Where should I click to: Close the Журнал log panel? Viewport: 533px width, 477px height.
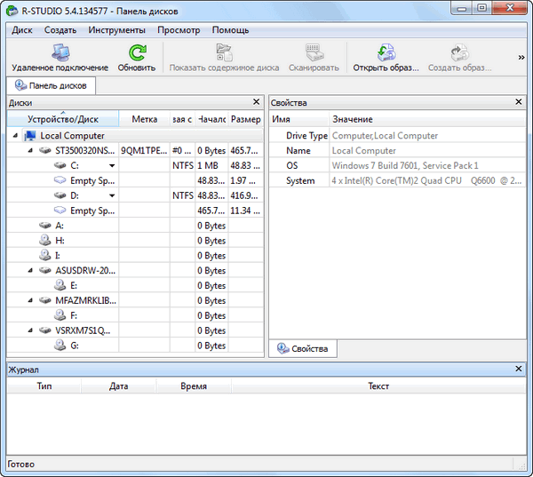pyautogui.click(x=519, y=369)
